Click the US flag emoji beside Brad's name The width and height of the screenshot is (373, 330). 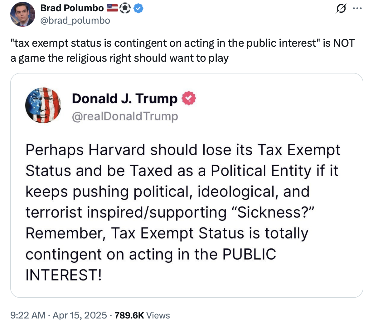pos(112,8)
